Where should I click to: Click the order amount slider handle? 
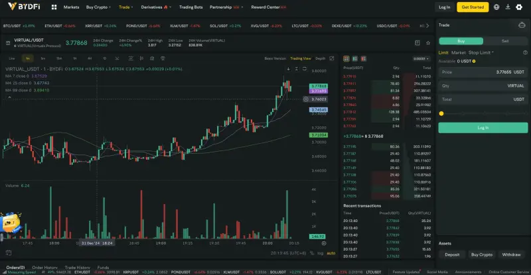(441, 113)
